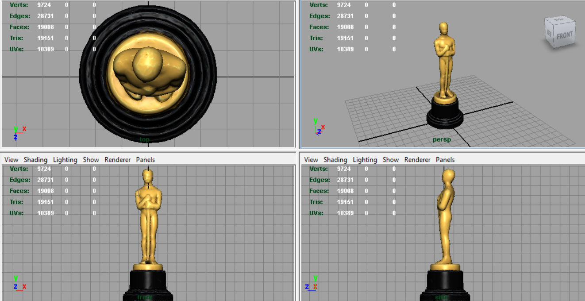
Task: Open the Show menu in the side panel
Action: [x=391, y=160]
